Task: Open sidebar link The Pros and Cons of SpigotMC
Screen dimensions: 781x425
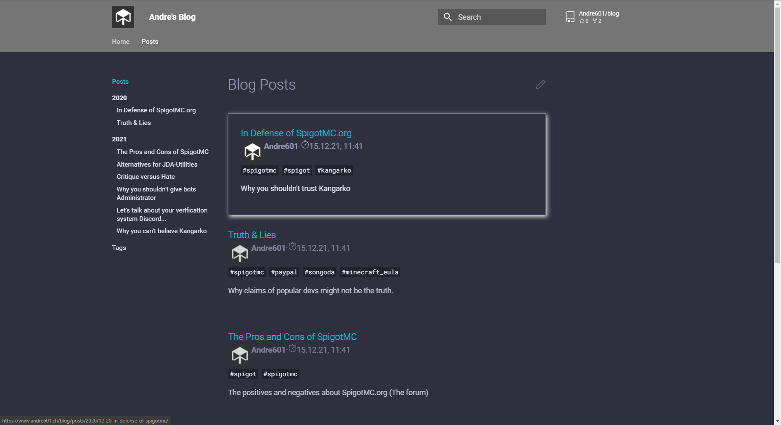Action: pos(163,152)
